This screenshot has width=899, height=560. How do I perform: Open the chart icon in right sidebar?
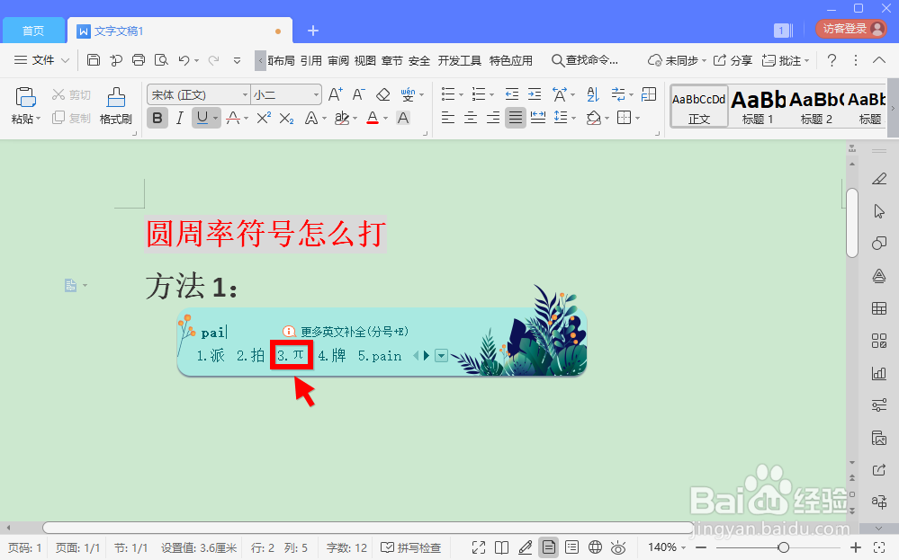click(879, 373)
